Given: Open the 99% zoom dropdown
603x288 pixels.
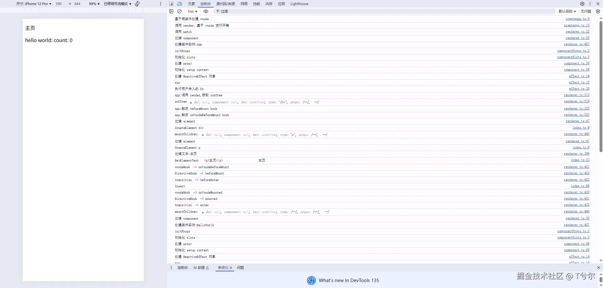Looking at the screenshot, I should tap(94, 4).
